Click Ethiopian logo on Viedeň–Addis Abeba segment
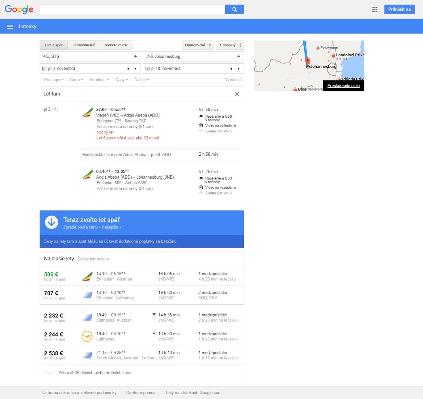The width and height of the screenshot is (423, 399). [87, 112]
